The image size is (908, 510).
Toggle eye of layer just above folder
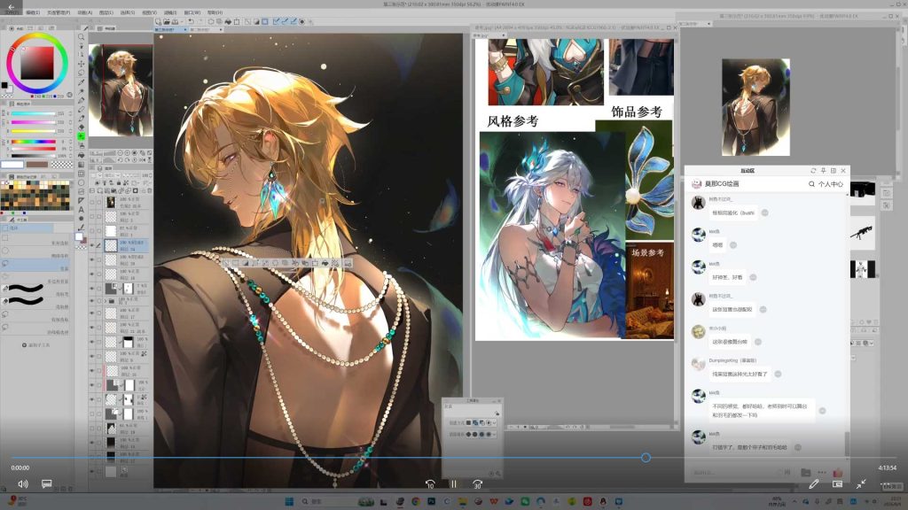(92, 288)
